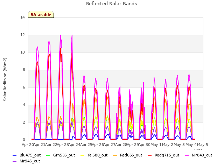Click the 6 y-axis tick label
The image size is (224, 168).
click(24, 87)
